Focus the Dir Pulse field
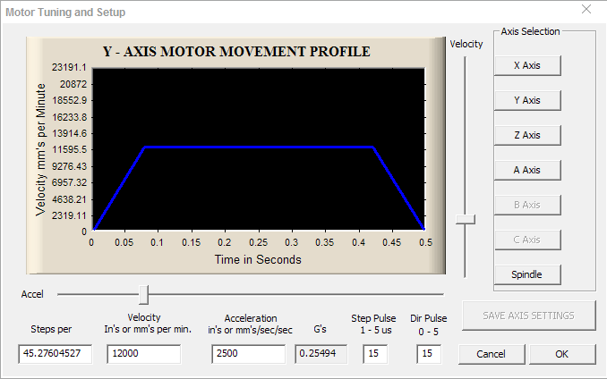Viewport: 607px width, 379px height. pyautogui.click(x=429, y=354)
